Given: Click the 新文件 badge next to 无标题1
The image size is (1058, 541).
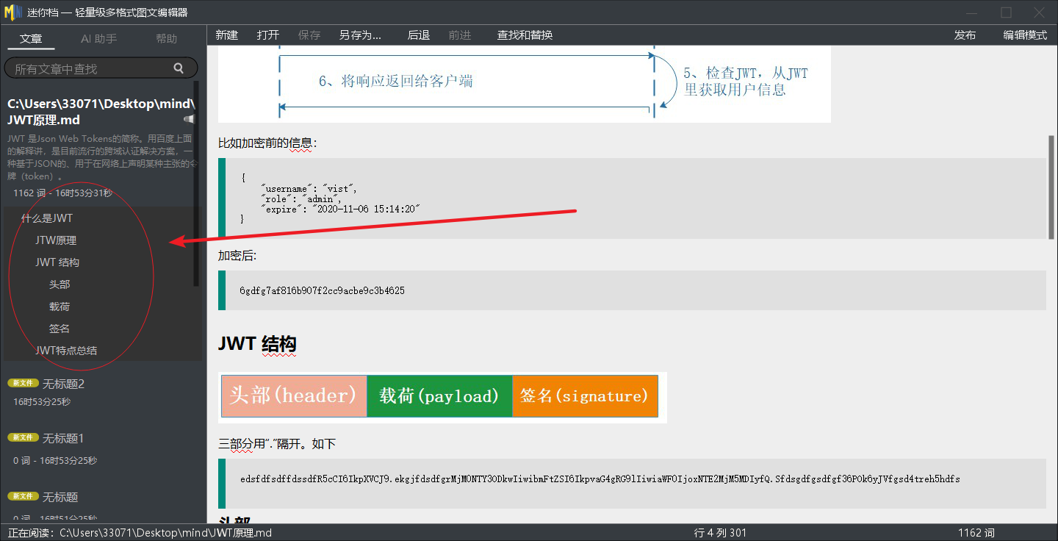Looking at the screenshot, I should (23, 437).
